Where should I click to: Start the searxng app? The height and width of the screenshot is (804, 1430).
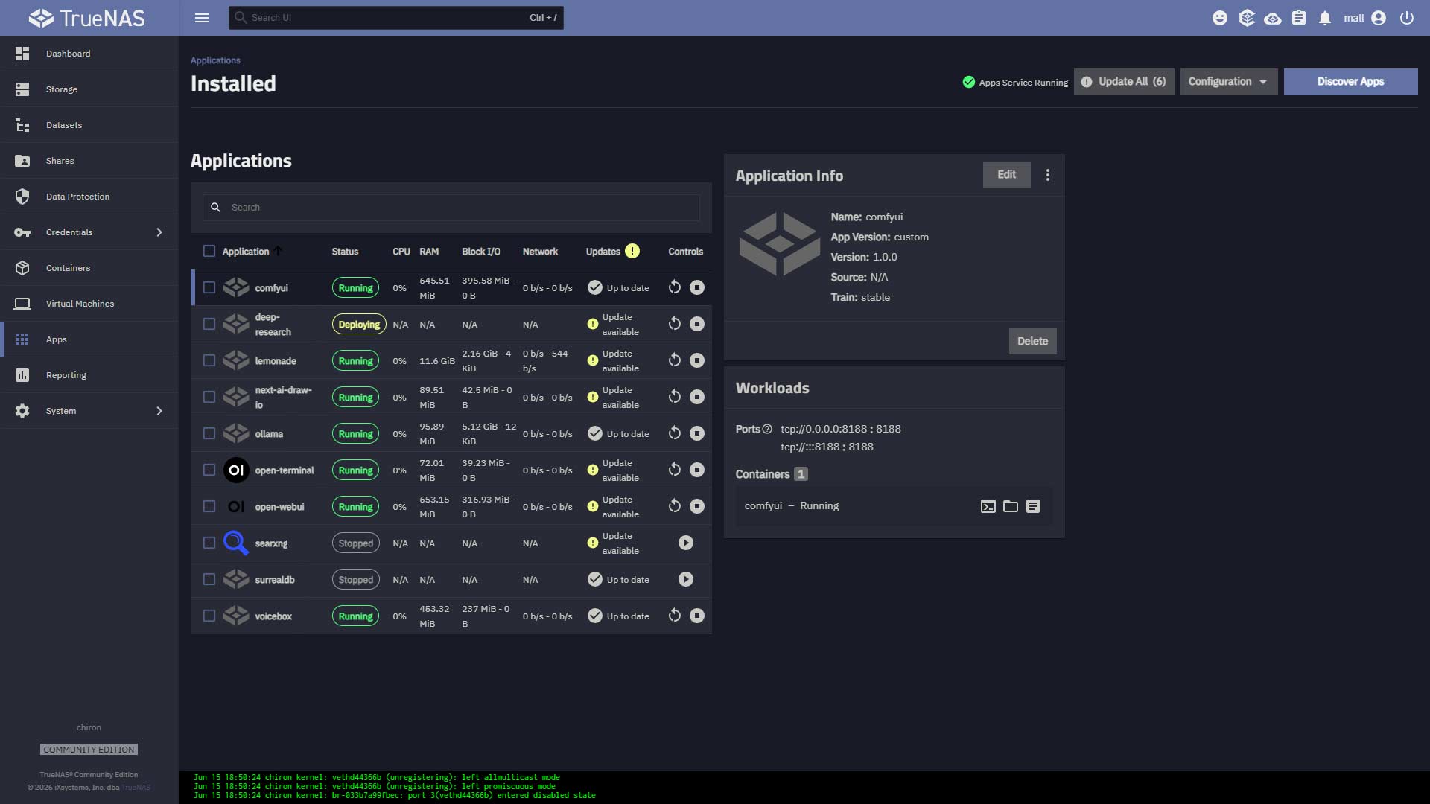coord(686,543)
